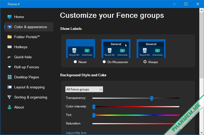Click the Layout & snapping icon
204x135 pixels.
pyautogui.click(x=10, y=87)
